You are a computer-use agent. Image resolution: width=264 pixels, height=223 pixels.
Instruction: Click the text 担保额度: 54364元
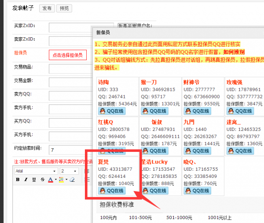(x=117, y=104)
